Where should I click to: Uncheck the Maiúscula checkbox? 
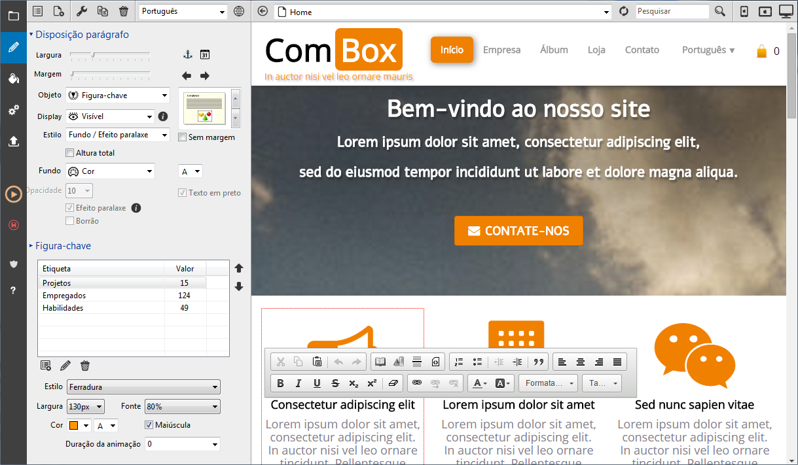tap(149, 425)
